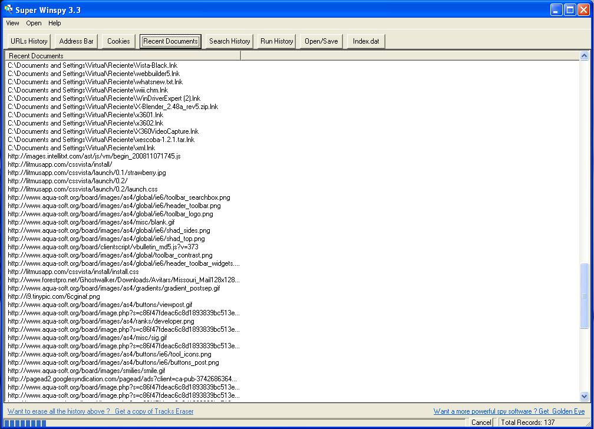Viewport: 594px width, 429px height.
Task: Switch to Address Bar tab
Action: click(76, 41)
